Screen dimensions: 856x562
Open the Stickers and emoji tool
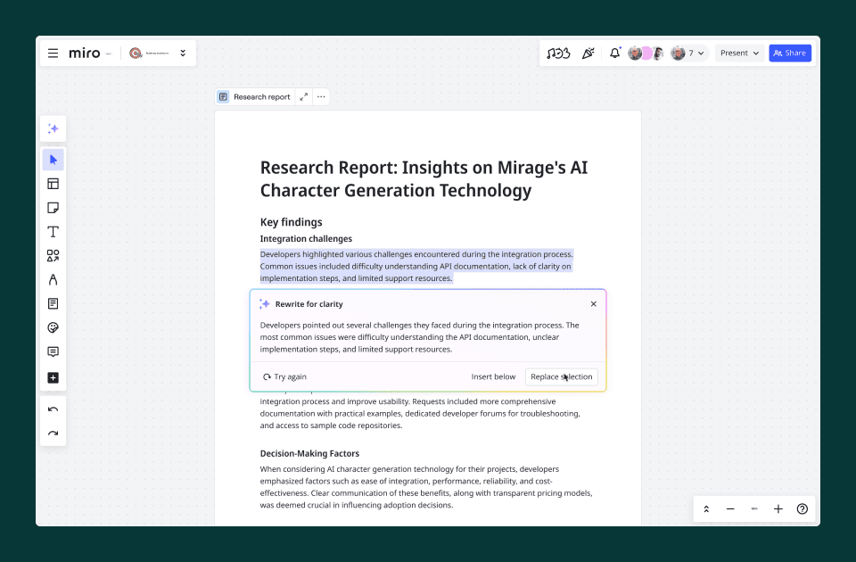tap(53, 327)
